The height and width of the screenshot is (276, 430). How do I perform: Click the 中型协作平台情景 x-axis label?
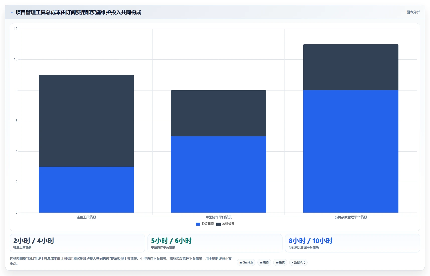(219, 217)
